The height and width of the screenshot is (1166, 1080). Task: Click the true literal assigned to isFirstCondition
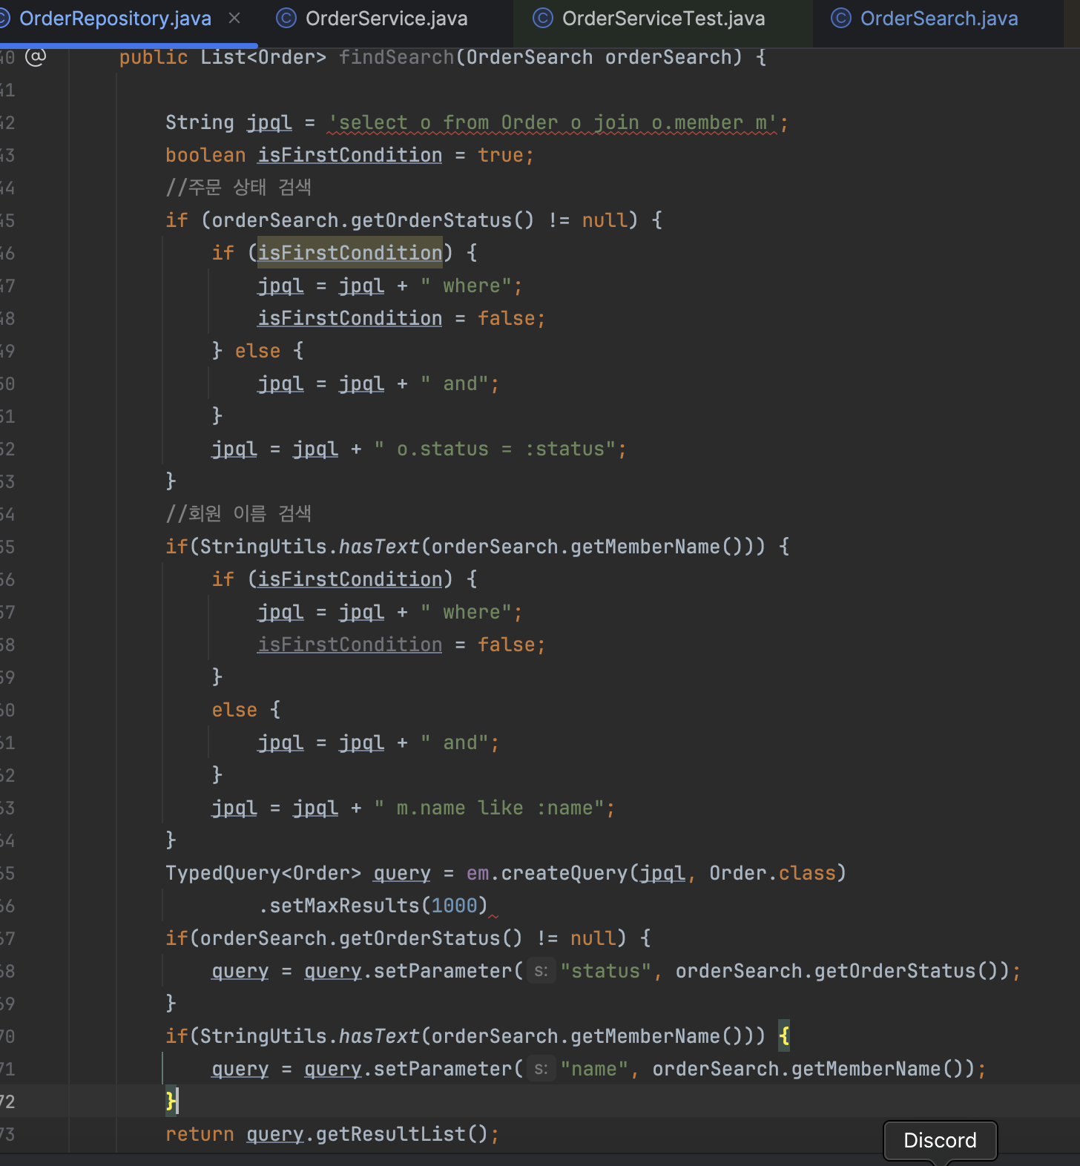tap(501, 155)
